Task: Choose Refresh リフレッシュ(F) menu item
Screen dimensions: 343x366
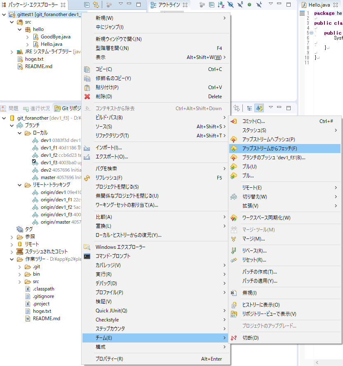Action: 156,178
